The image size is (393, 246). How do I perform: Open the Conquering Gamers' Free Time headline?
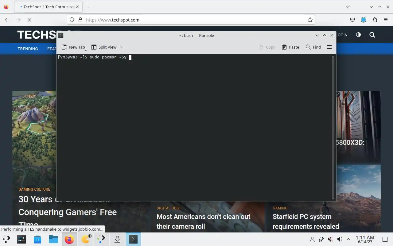click(68, 212)
